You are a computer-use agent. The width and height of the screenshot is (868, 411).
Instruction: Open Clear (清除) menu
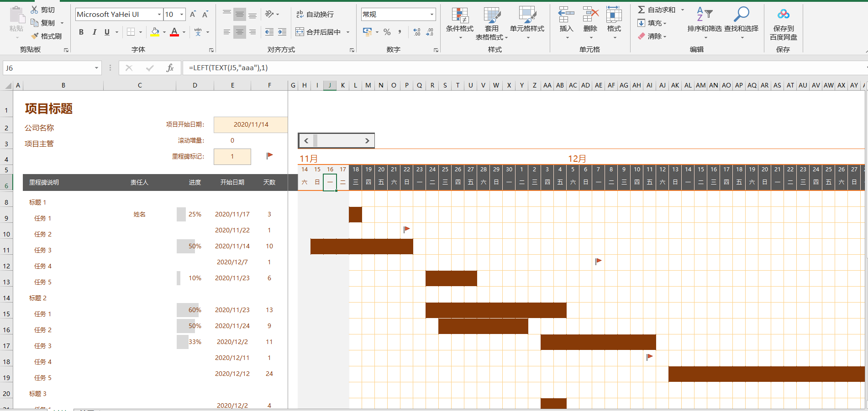coord(652,36)
